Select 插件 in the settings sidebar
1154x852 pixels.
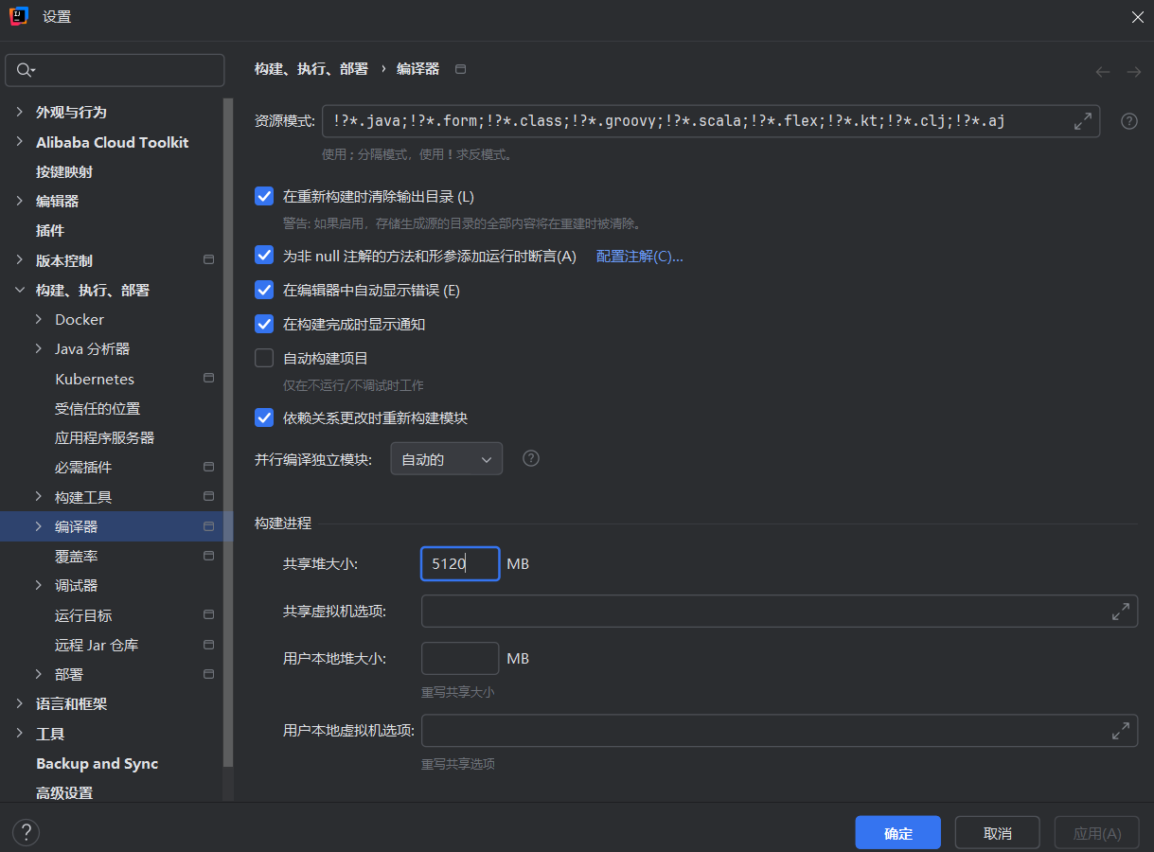tap(48, 230)
